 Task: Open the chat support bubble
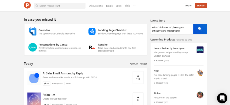point(222,98)
